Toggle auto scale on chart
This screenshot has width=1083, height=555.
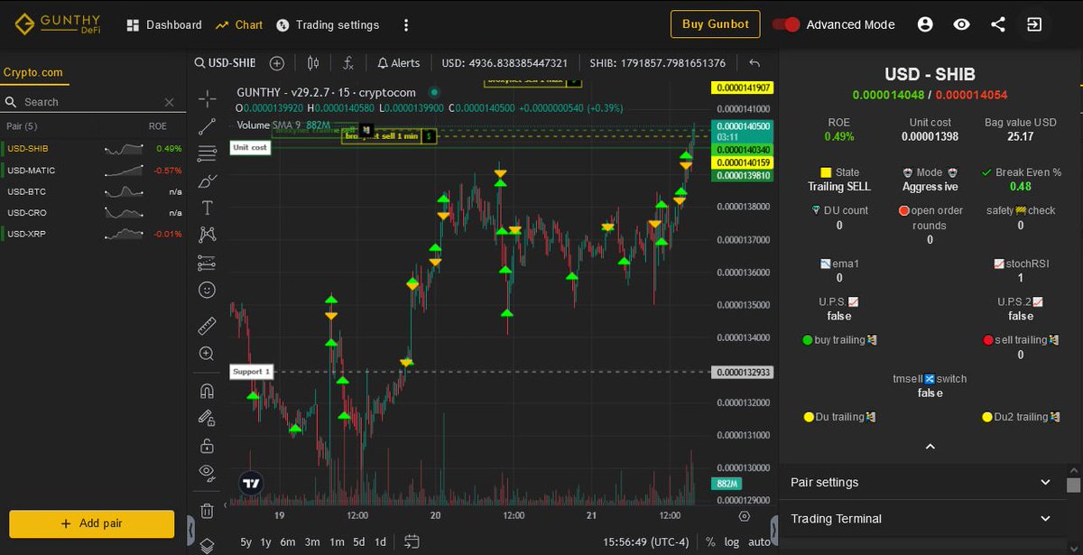760,542
